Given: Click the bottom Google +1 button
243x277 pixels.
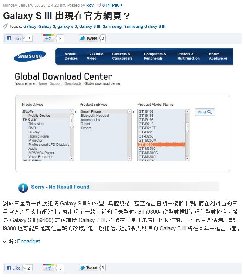Looking at the screenshot, I should [48, 268].
